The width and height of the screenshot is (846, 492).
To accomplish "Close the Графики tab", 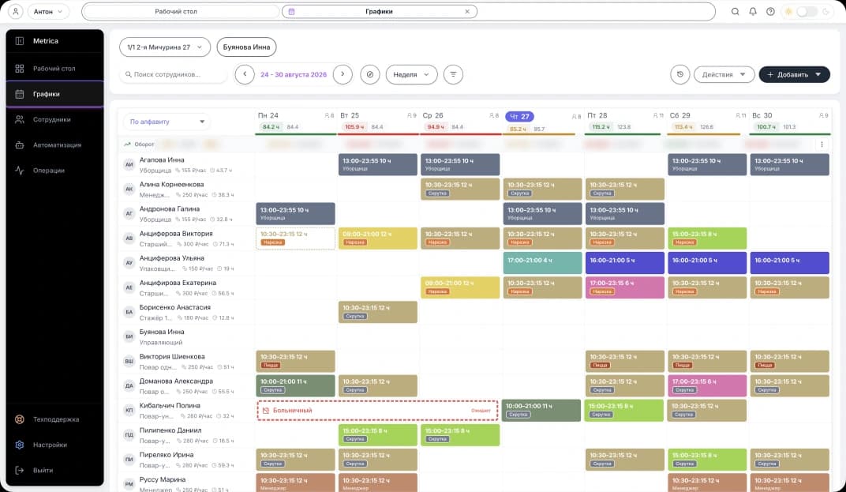I will tap(467, 11).
